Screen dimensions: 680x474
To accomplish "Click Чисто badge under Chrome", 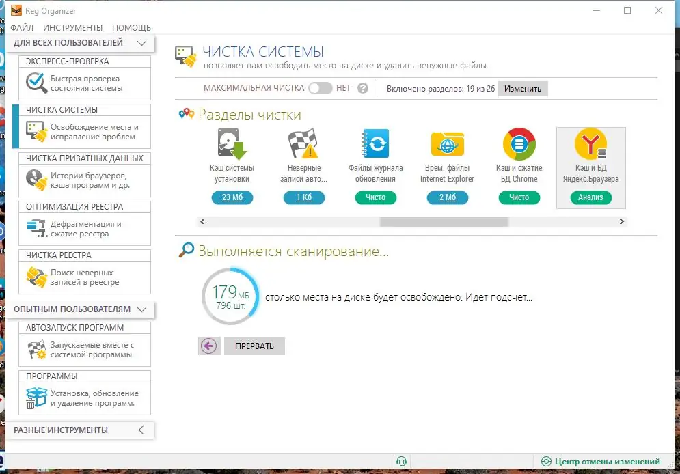I will click(x=519, y=197).
